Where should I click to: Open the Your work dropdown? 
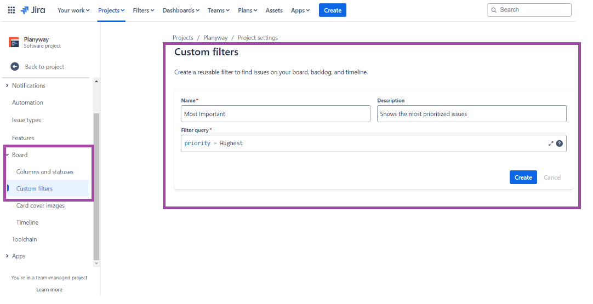coord(73,10)
